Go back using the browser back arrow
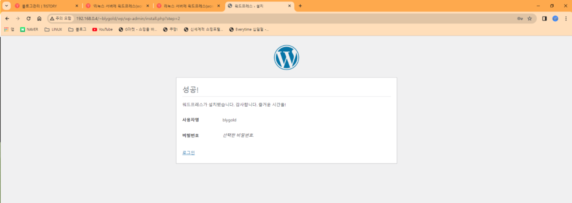 pos(7,18)
